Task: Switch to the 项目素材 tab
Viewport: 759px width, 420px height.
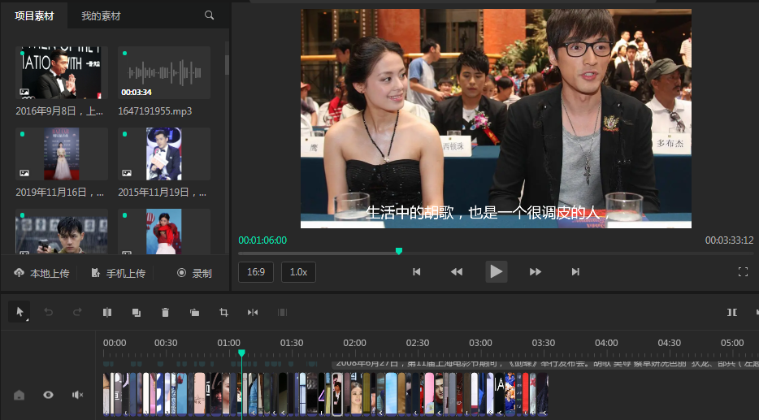Action: pyautogui.click(x=34, y=16)
